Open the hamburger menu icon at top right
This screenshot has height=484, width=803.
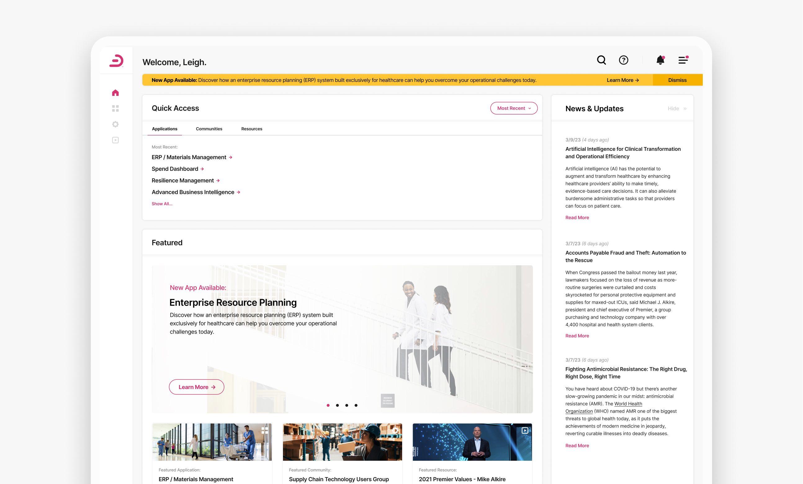683,60
